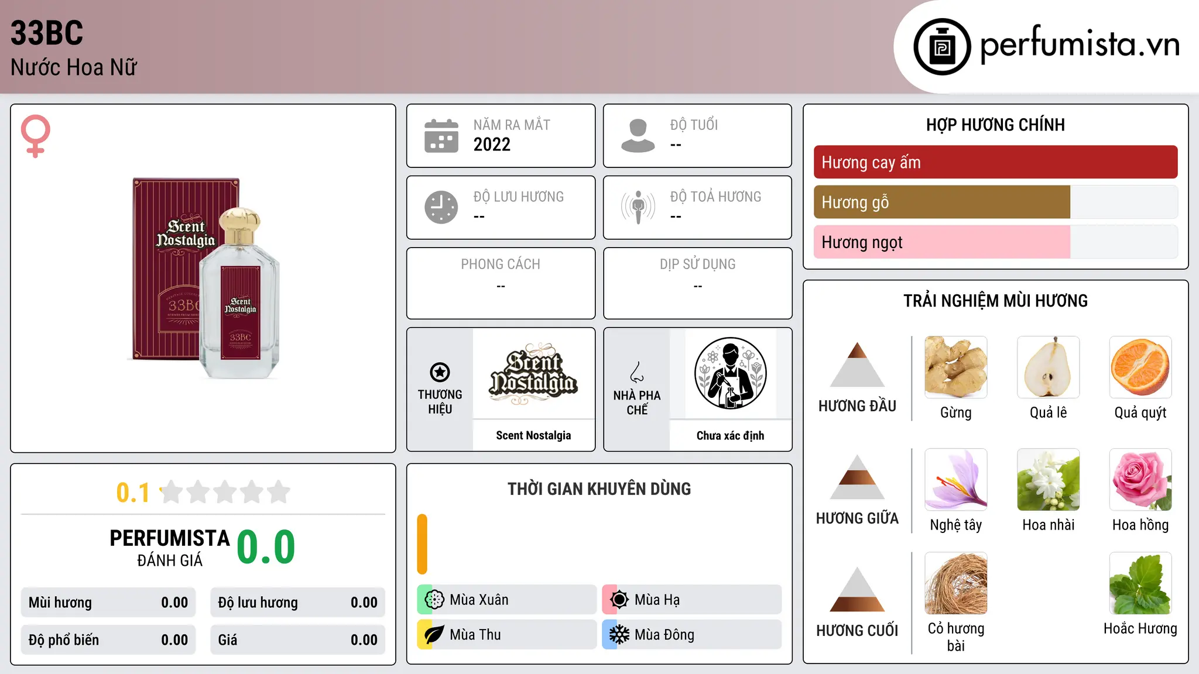This screenshot has height=674, width=1199.
Task: Select the Cỏ hương bài vetiver note image
Action: (x=956, y=583)
